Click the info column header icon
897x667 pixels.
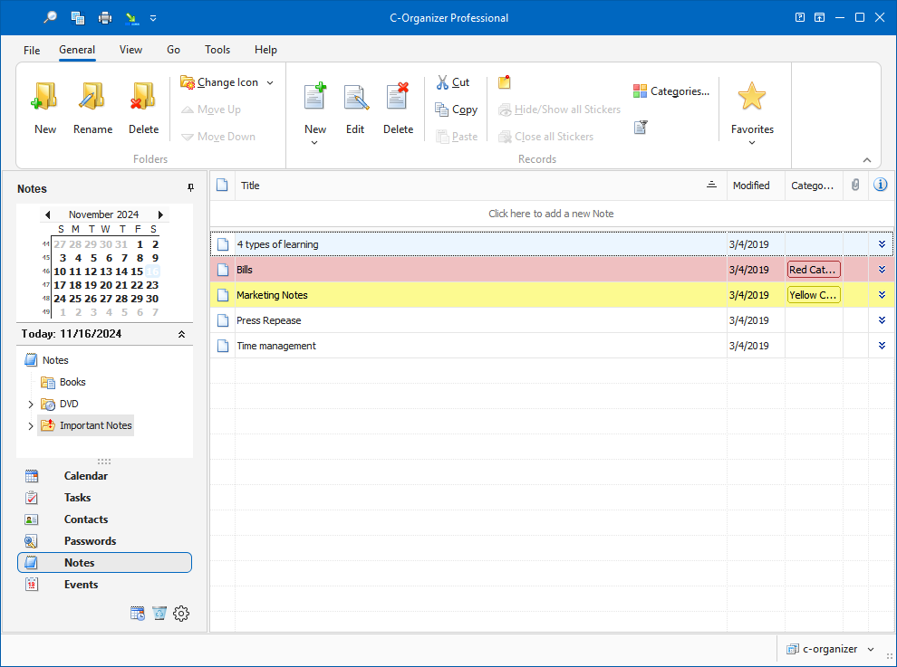881,185
